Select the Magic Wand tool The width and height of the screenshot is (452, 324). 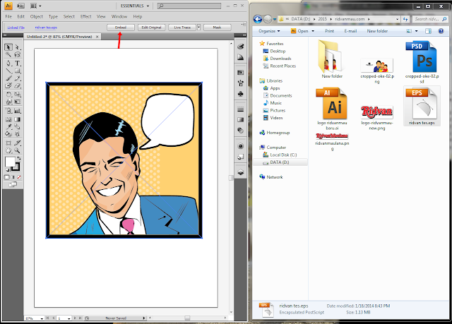coord(8,54)
